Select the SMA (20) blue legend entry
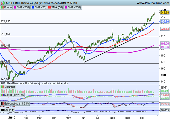The height and width of the screenshot is (120, 170). [39, 7]
